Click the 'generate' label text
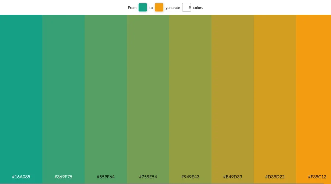The height and width of the screenshot is (184, 331). point(173,8)
